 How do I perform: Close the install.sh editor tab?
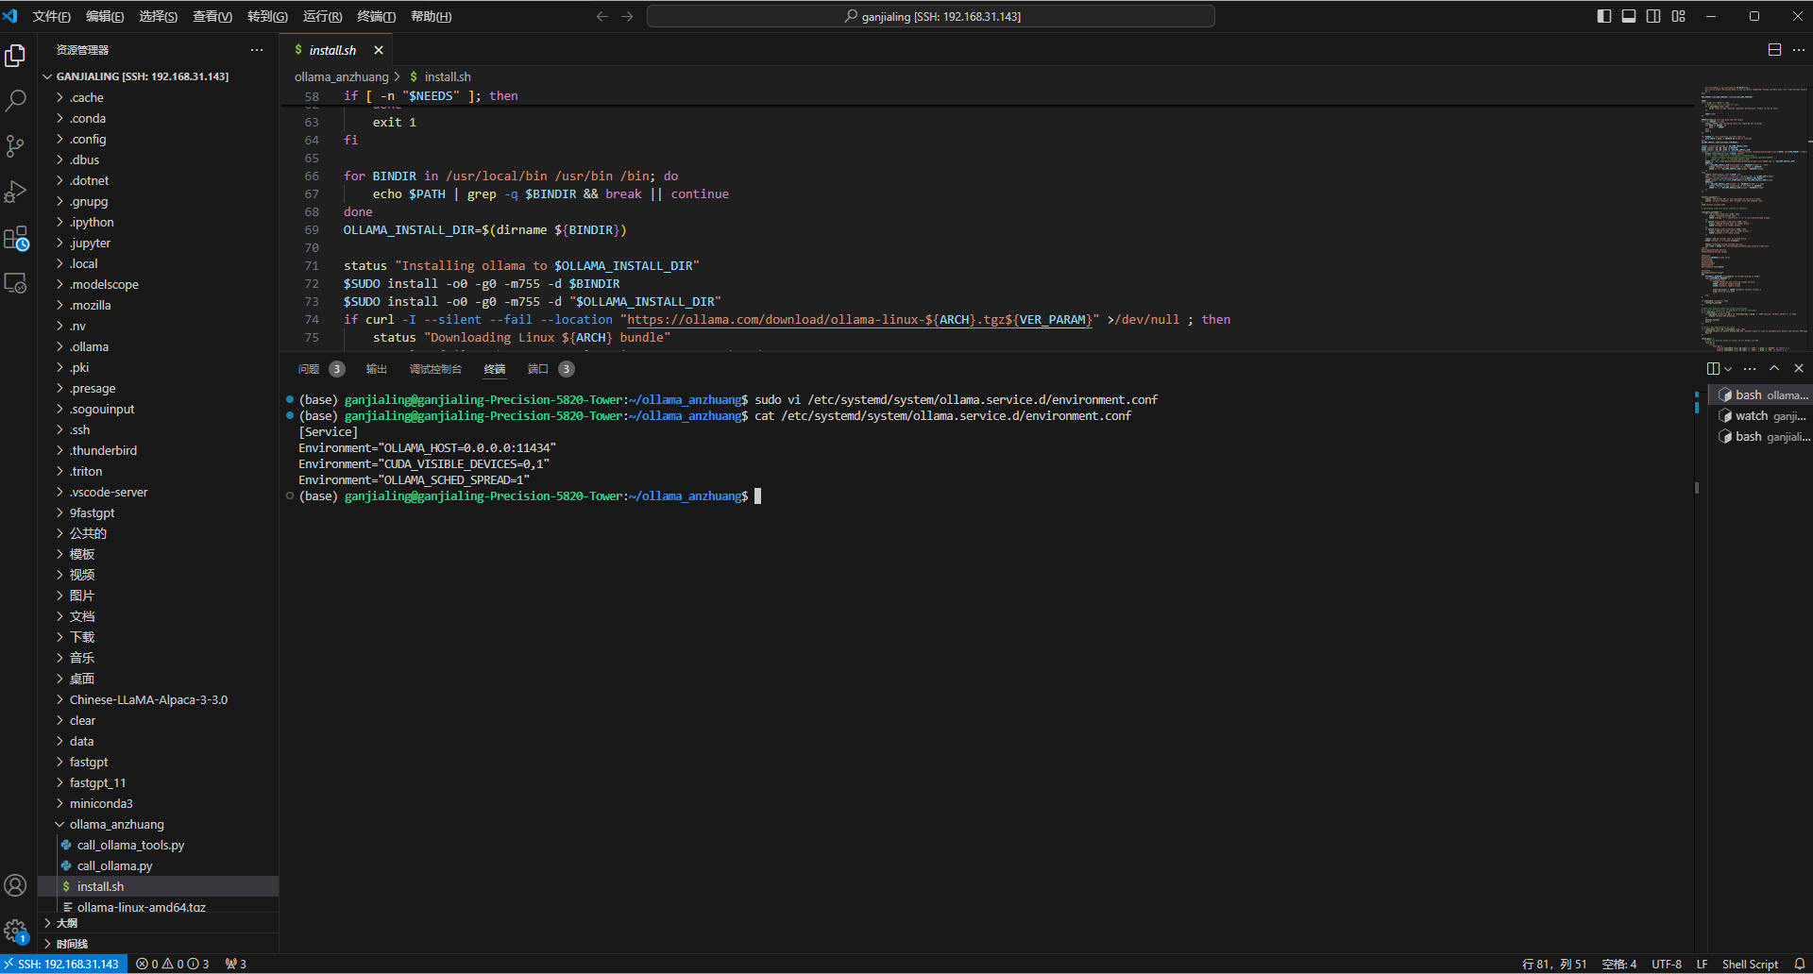tap(379, 50)
